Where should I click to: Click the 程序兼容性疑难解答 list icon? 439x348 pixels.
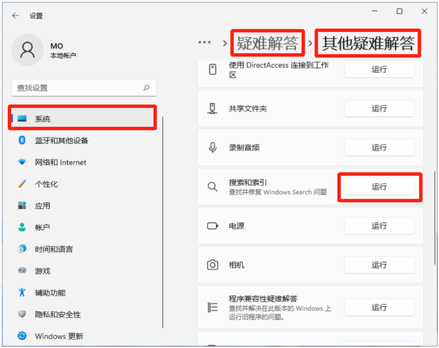[x=213, y=307]
